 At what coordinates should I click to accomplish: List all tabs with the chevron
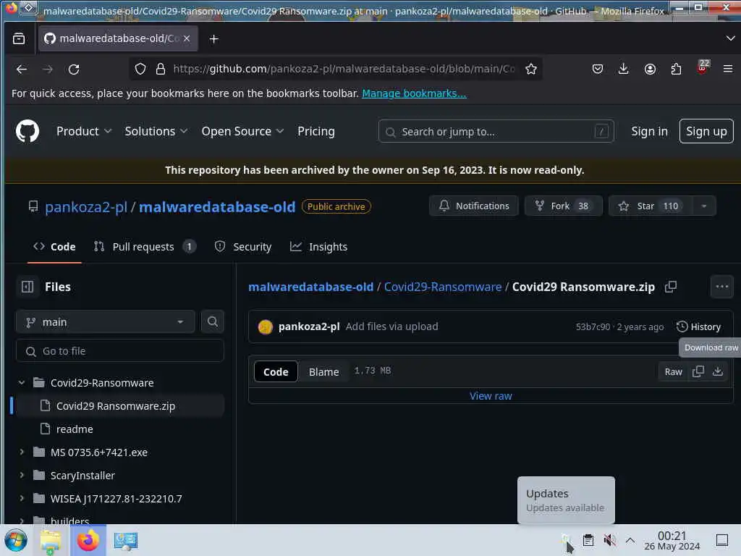tap(730, 38)
